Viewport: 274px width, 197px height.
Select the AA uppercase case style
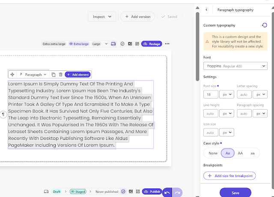click(240, 153)
